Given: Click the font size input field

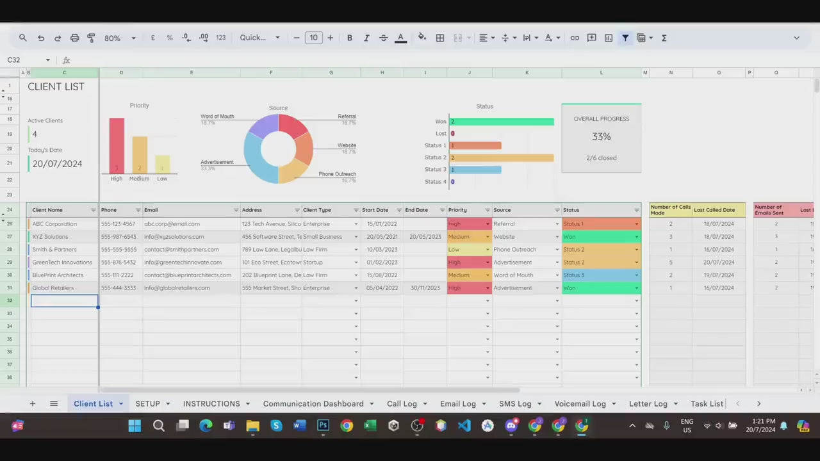Looking at the screenshot, I should coord(313,38).
